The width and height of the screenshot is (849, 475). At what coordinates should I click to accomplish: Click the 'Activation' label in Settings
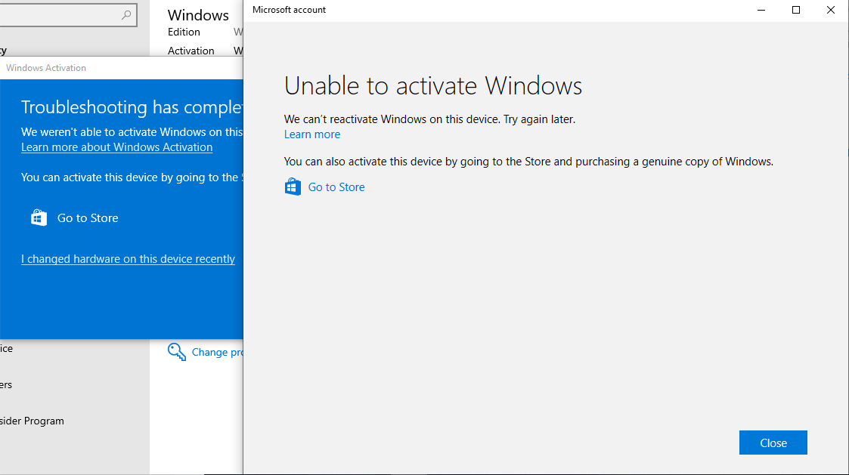click(191, 51)
